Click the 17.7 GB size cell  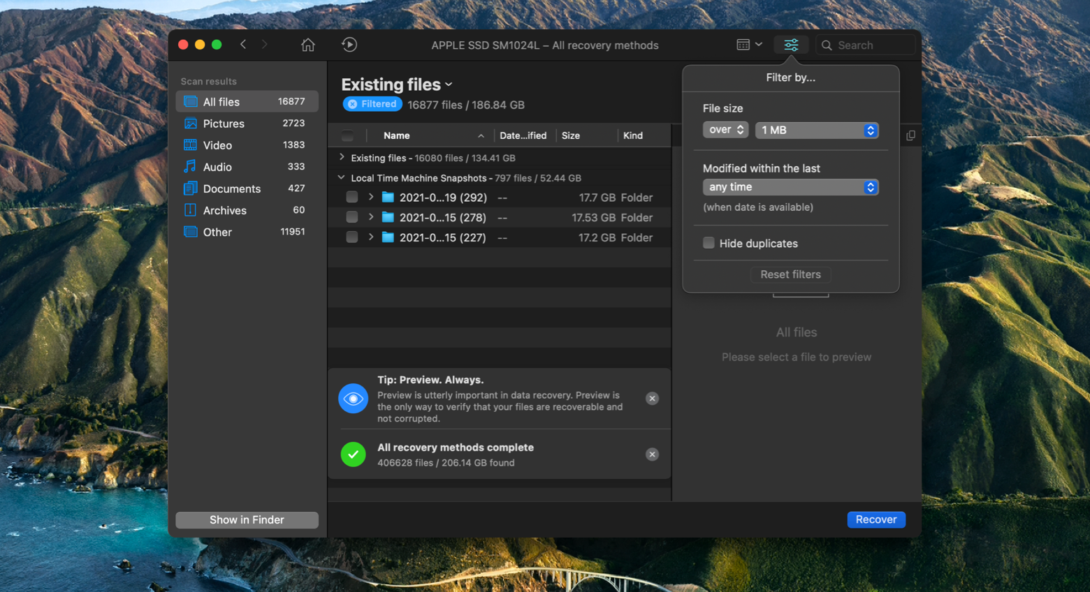click(597, 198)
